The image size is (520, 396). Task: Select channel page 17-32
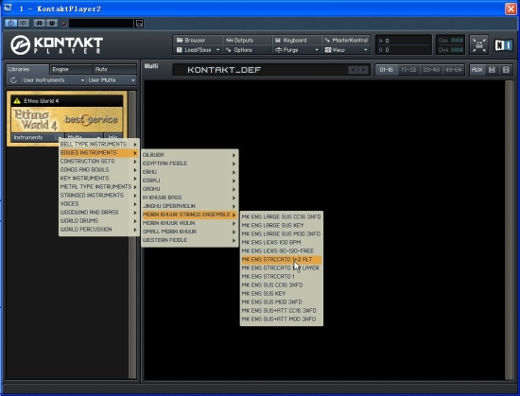[x=408, y=70]
